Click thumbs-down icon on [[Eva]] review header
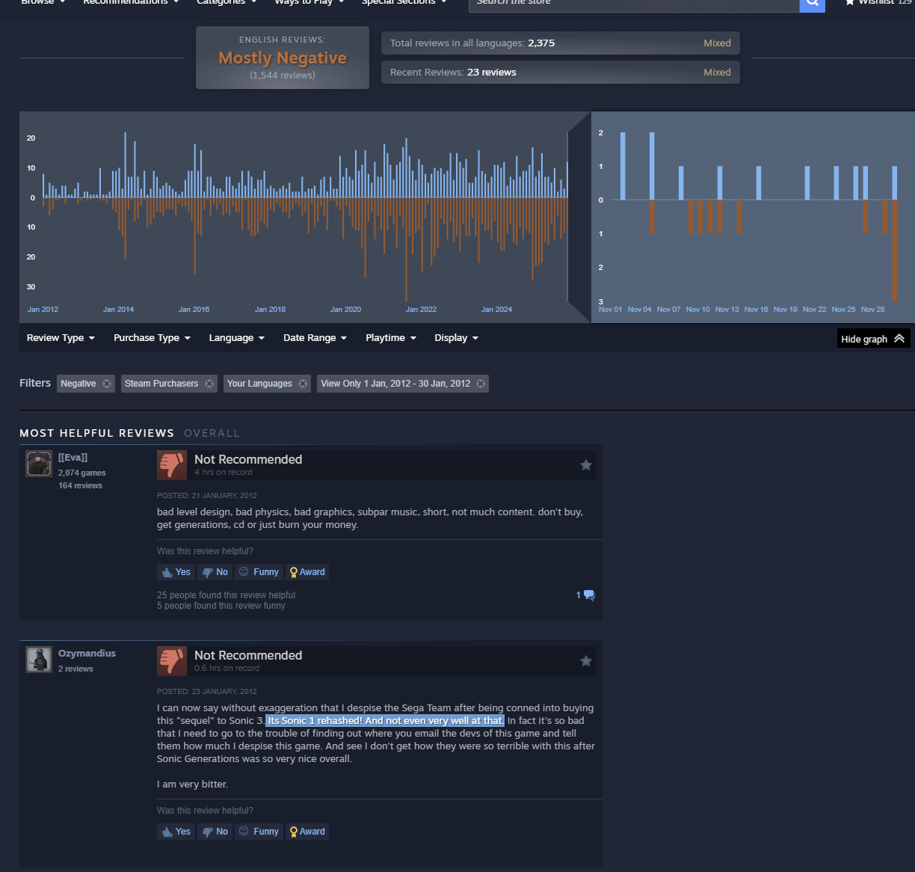Image resolution: width=915 pixels, height=872 pixels. coord(172,465)
